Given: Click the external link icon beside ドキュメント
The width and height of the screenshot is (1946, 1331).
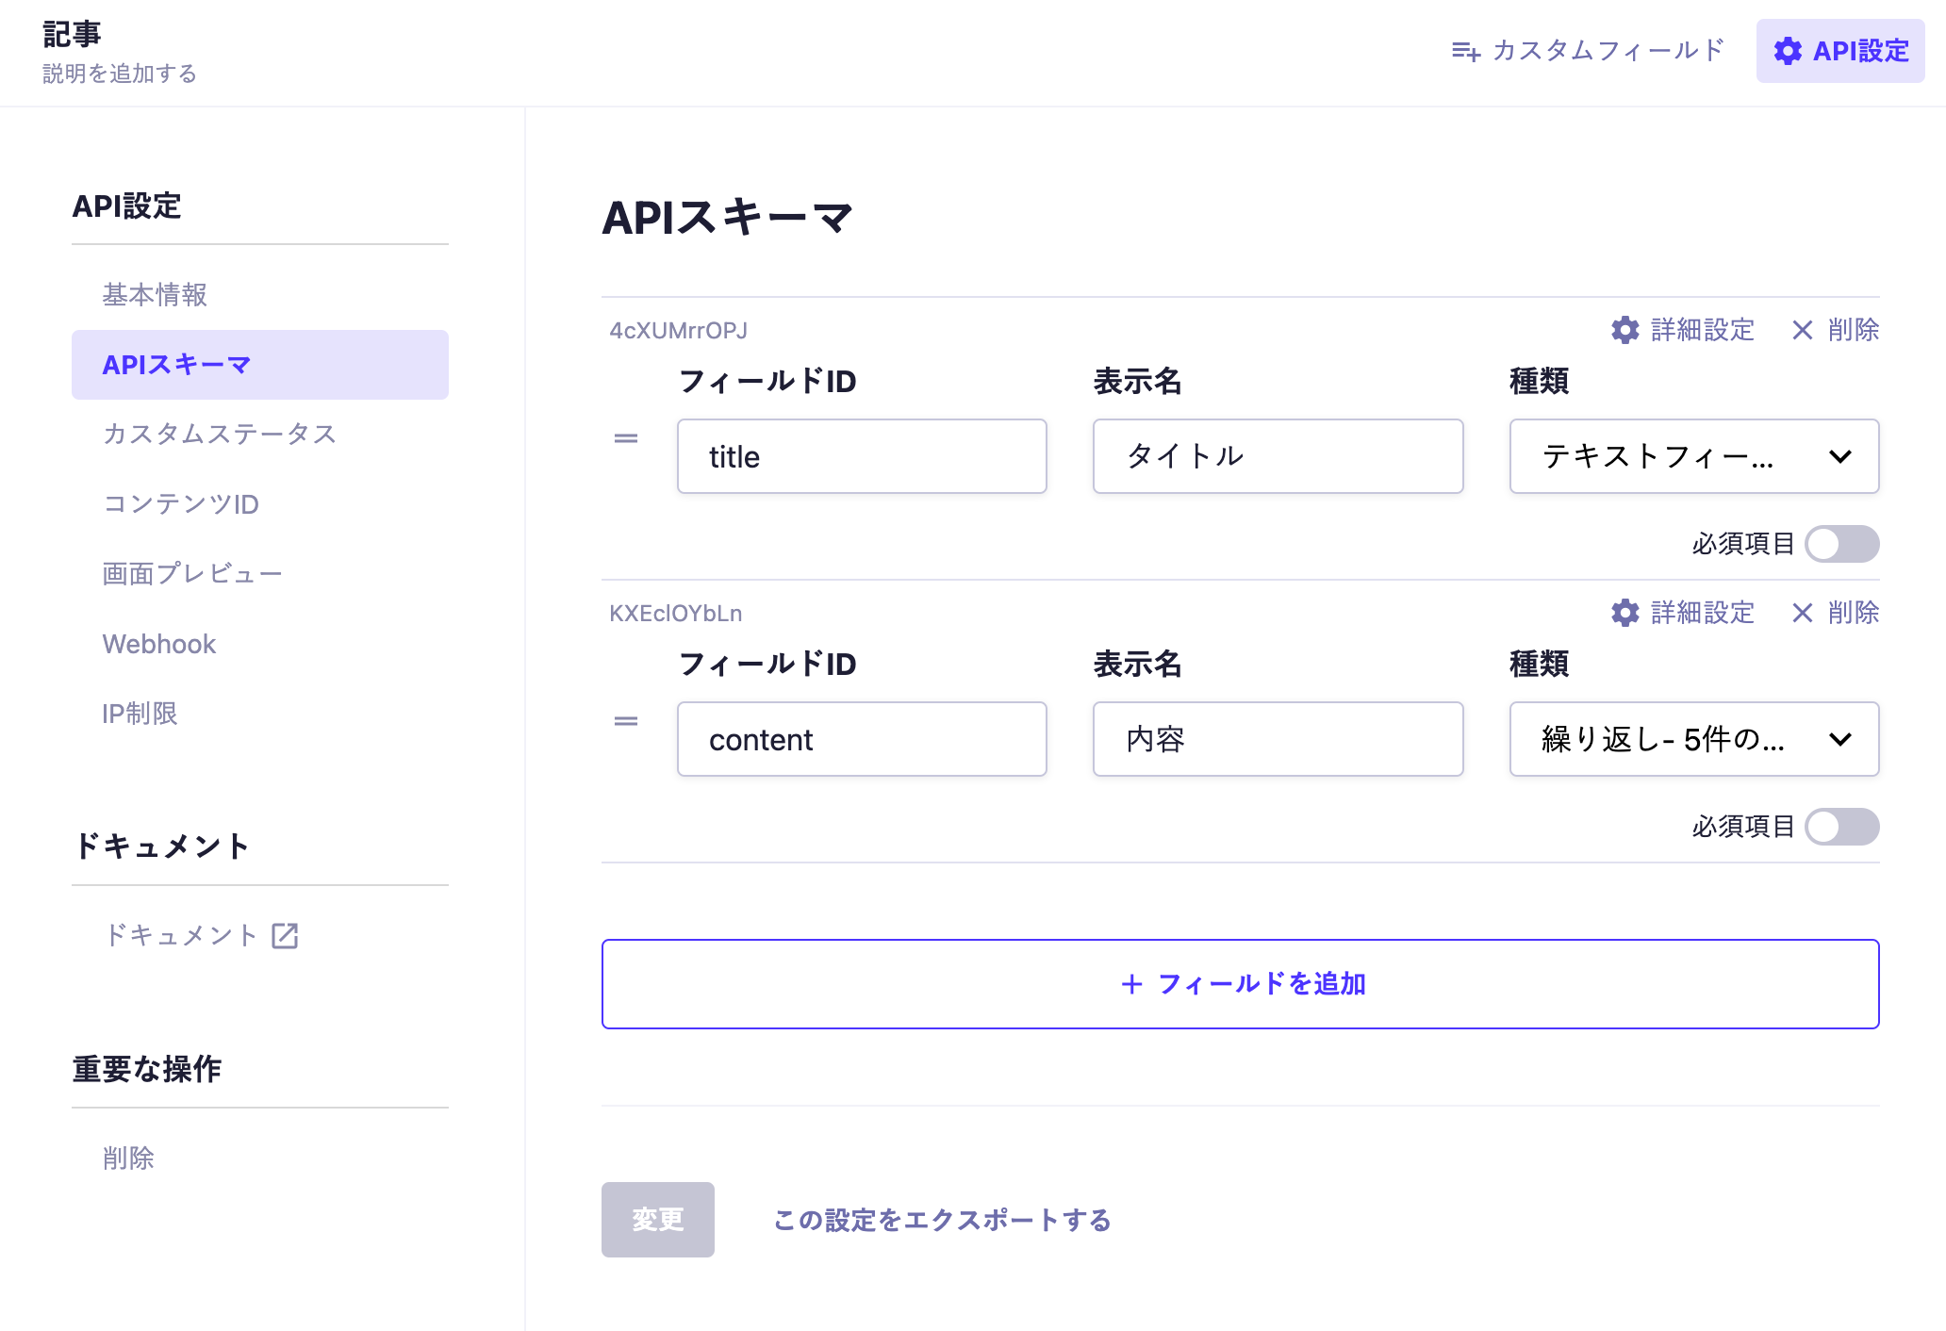Looking at the screenshot, I should point(285,935).
